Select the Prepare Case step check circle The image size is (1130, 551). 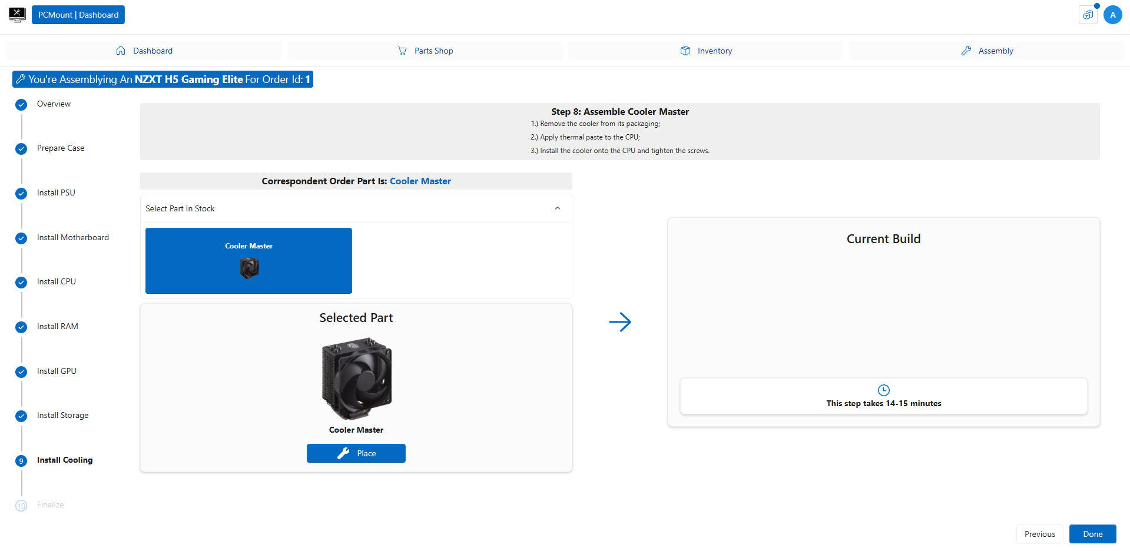pyautogui.click(x=21, y=149)
